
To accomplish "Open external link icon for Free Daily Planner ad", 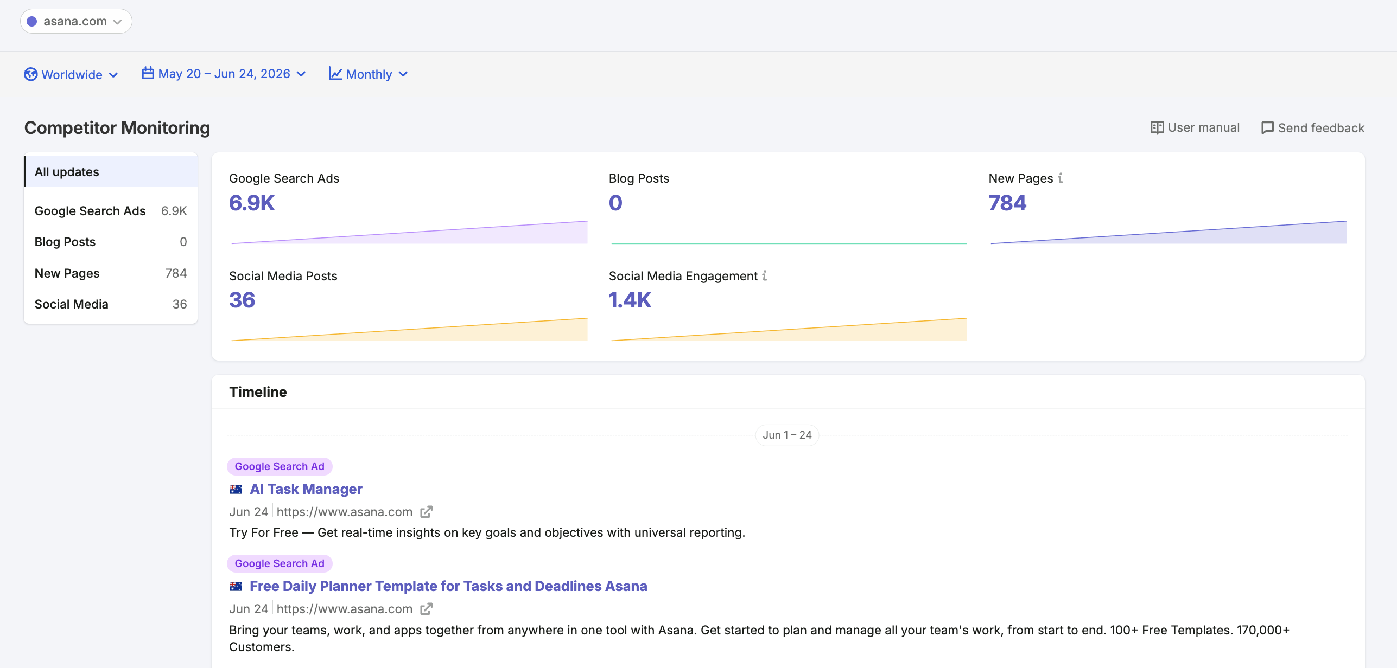I will [427, 609].
